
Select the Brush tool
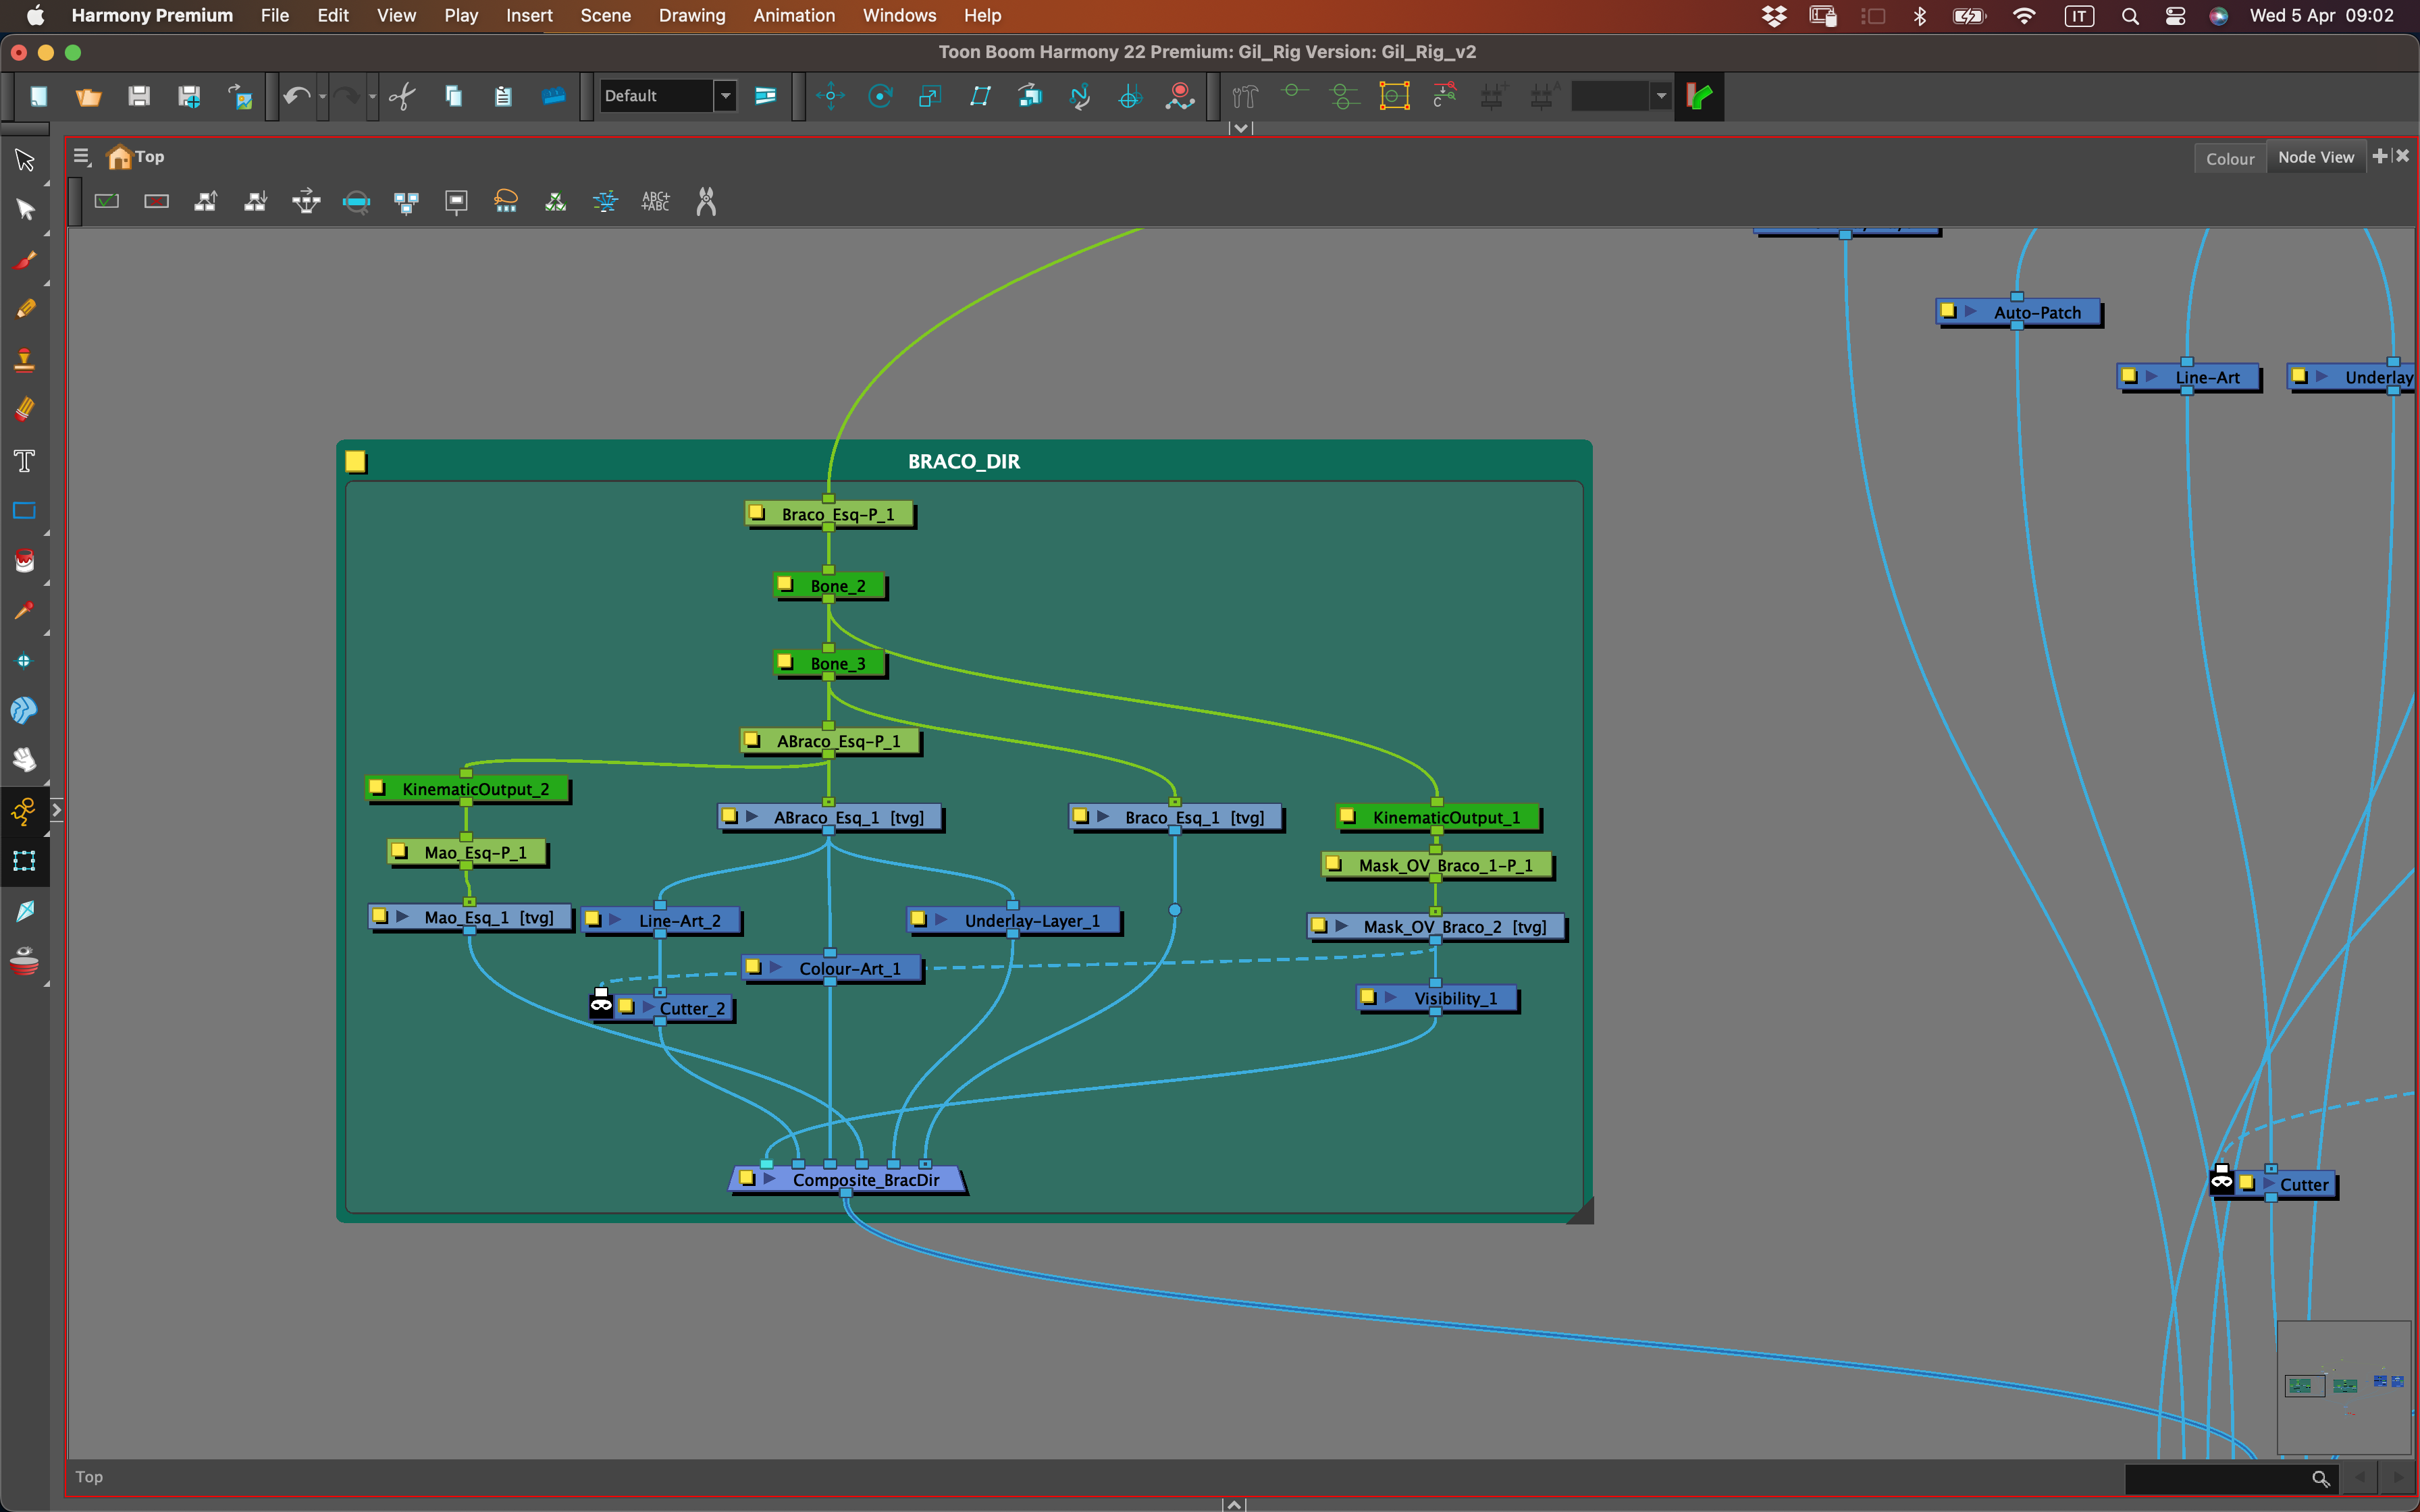(x=24, y=260)
